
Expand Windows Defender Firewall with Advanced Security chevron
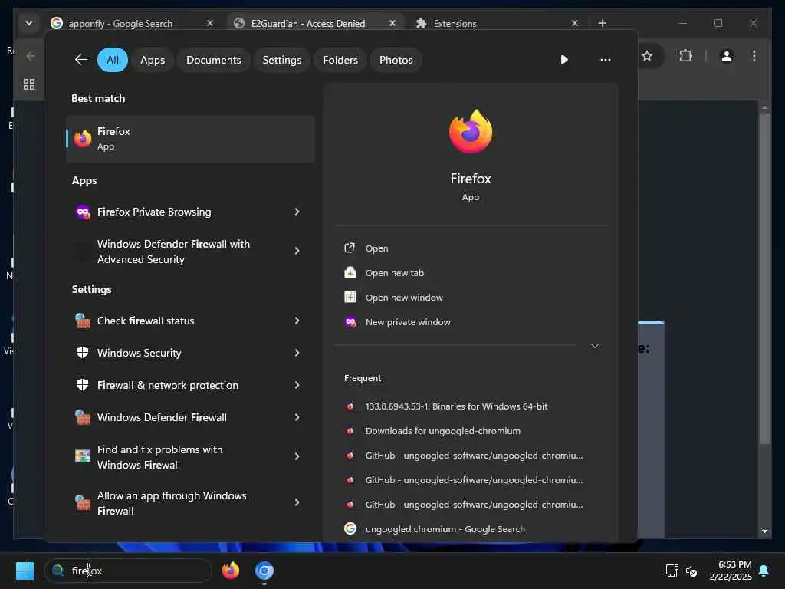click(297, 251)
